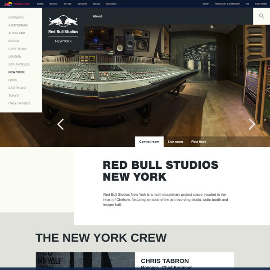
Task: Click the search magnifier icon
Action: pyautogui.click(x=261, y=16)
